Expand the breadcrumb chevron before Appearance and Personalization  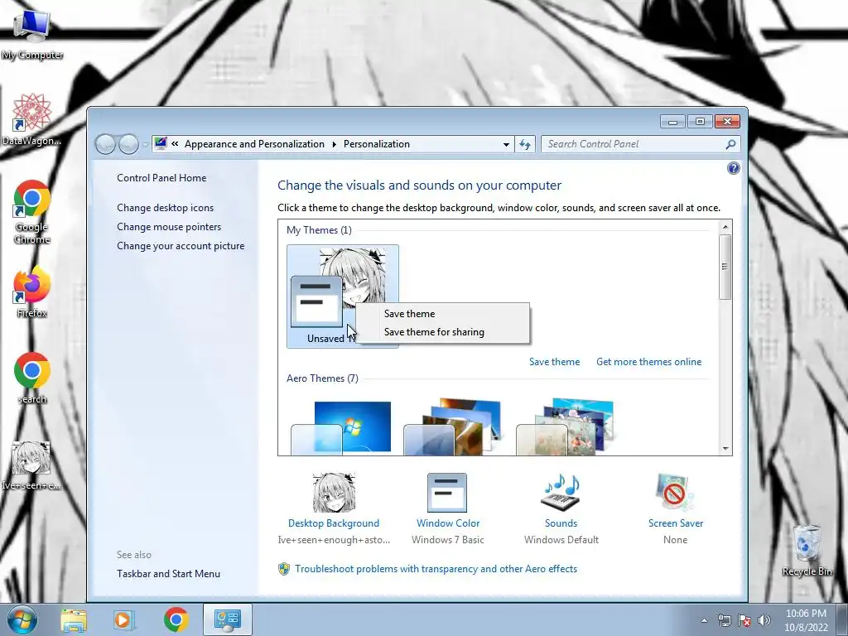(176, 144)
